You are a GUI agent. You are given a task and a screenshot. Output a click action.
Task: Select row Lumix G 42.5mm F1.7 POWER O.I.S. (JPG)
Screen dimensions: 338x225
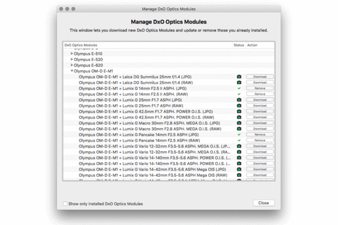[169, 112]
